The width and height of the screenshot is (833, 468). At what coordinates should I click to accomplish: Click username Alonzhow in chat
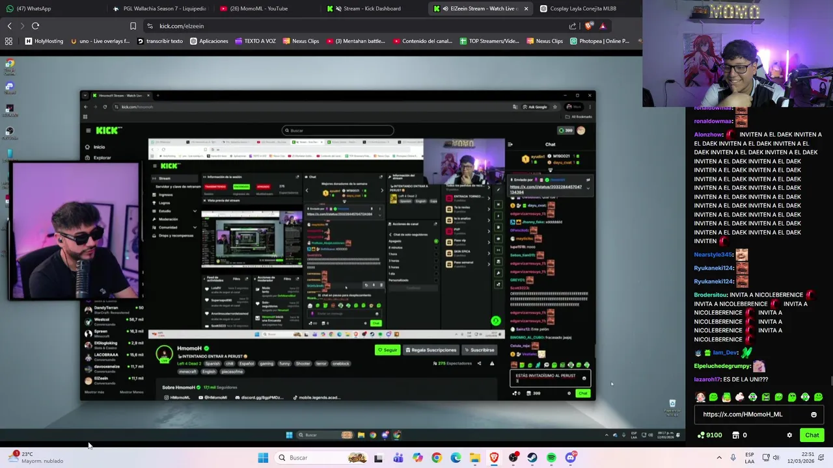click(709, 135)
